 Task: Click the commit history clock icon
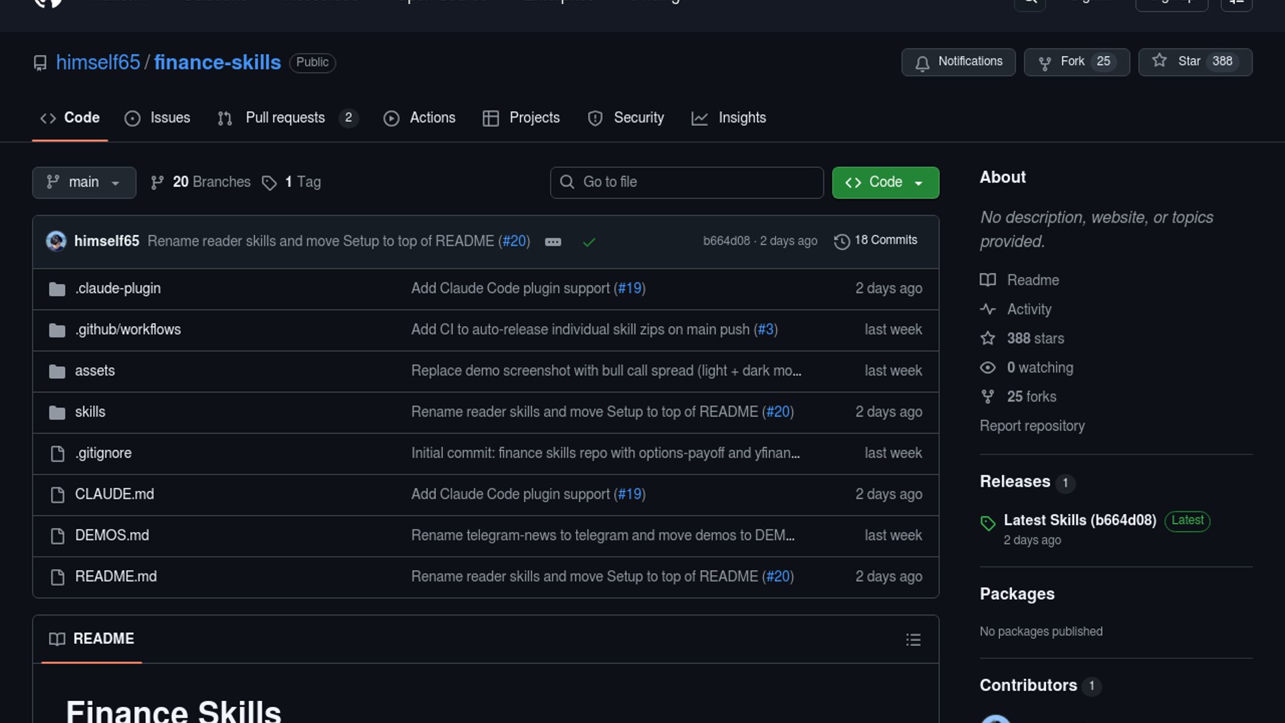(x=842, y=241)
